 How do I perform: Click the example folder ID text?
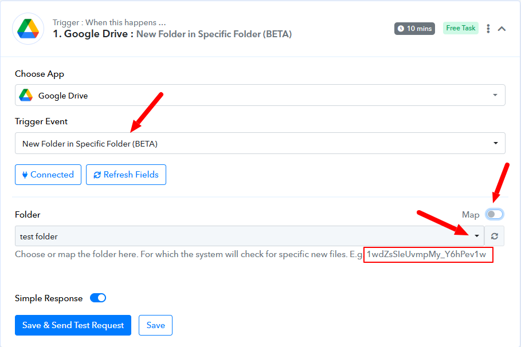(x=426, y=255)
